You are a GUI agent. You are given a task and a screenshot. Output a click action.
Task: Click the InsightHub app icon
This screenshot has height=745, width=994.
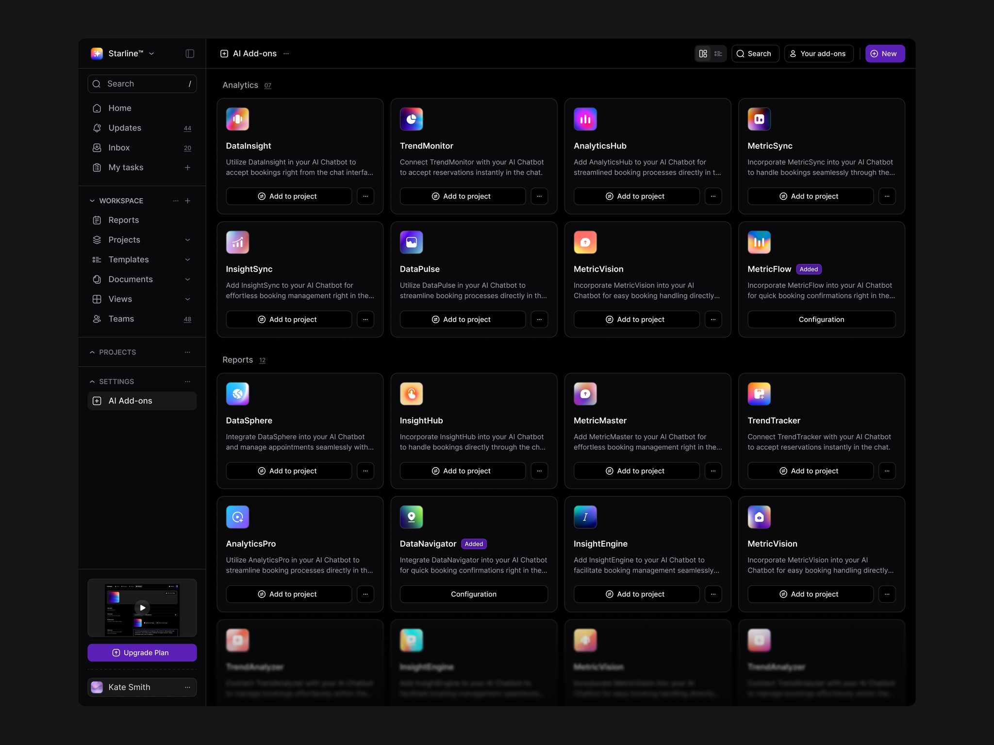click(411, 393)
